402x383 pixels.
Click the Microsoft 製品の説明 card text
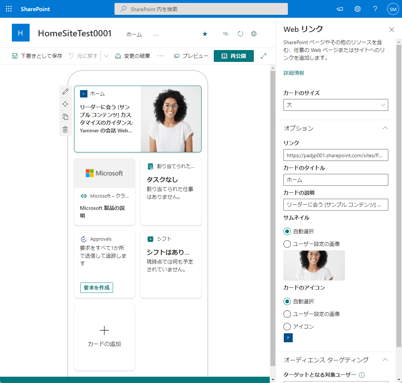pyautogui.click(x=102, y=212)
